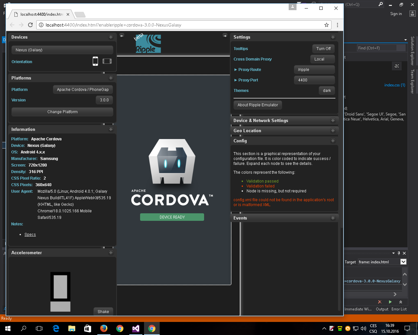Open File Explorer from the taskbar

pos(72,328)
